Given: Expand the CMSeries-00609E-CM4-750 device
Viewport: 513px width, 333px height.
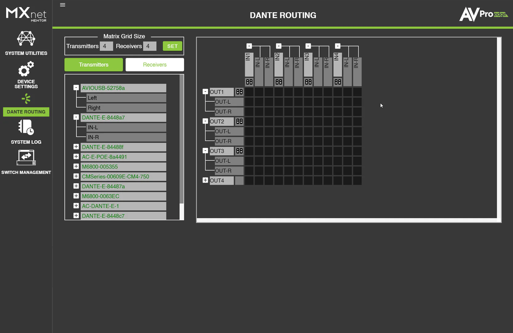Looking at the screenshot, I should point(76,176).
